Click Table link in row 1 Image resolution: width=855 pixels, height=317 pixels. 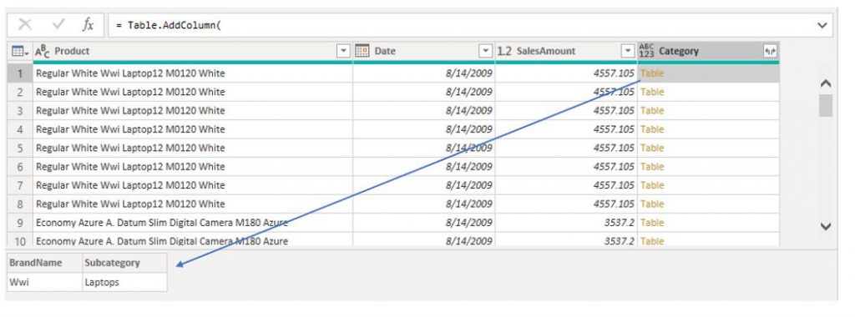(x=652, y=73)
